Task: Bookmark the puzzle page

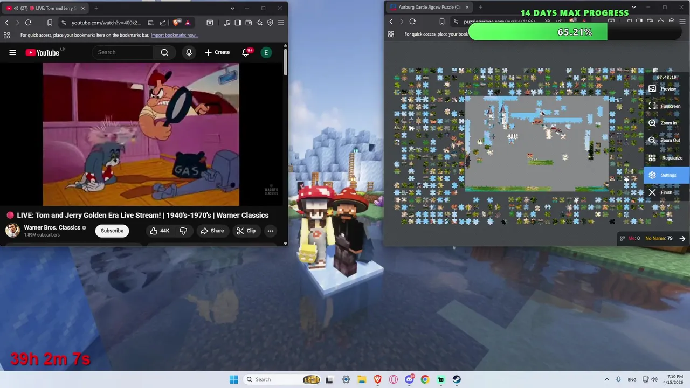Action: pyautogui.click(x=441, y=22)
